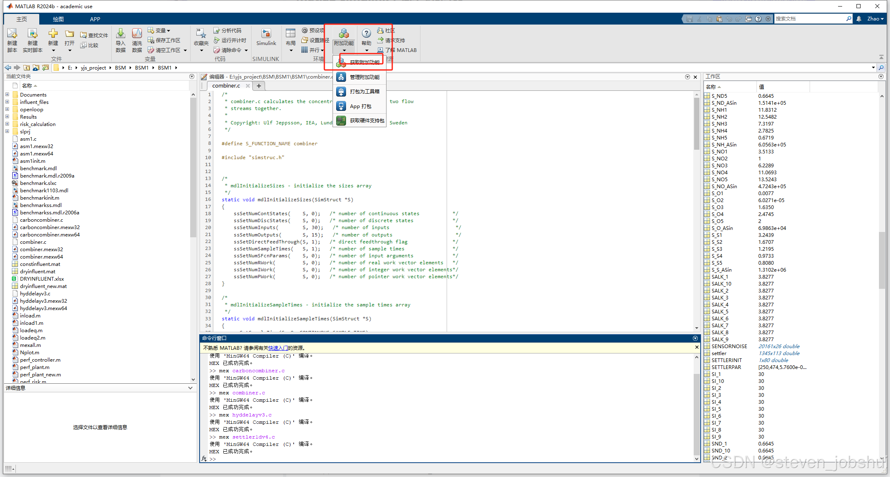Image resolution: width=890 pixels, height=477 pixels.
Task: Click the 快速入门 getting started link
Action: [x=278, y=348]
